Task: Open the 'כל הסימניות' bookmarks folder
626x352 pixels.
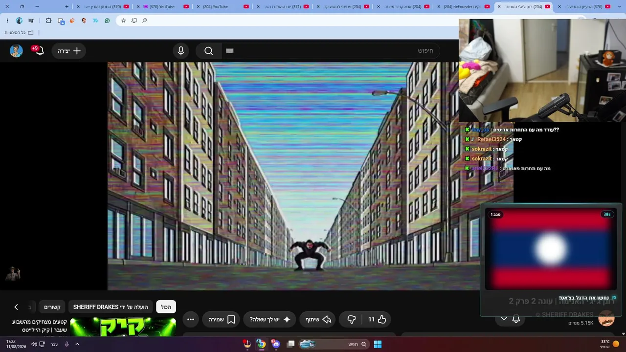Action: [19, 32]
